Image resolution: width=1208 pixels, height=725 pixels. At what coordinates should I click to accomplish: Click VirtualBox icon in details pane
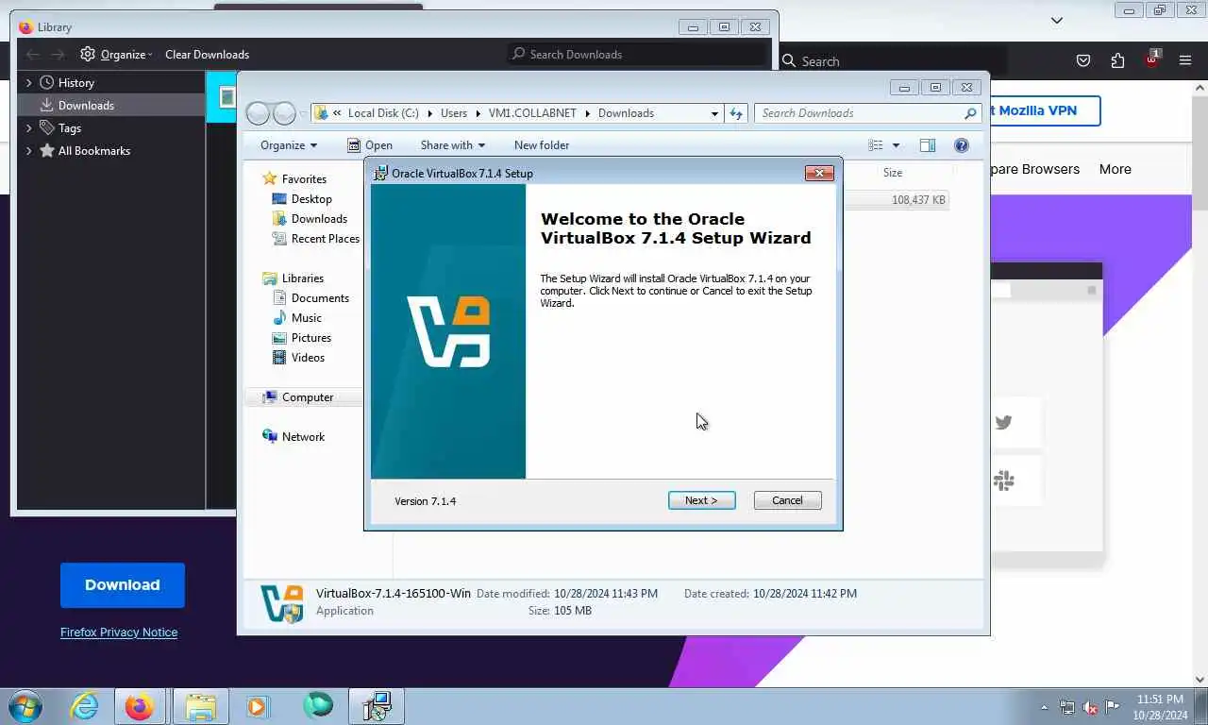pyautogui.click(x=282, y=602)
